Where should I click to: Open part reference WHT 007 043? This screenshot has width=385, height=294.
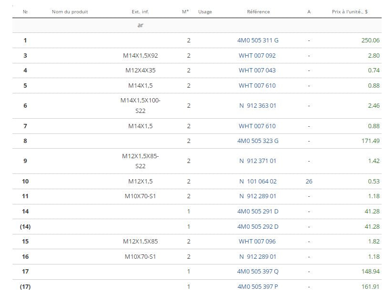(257, 71)
